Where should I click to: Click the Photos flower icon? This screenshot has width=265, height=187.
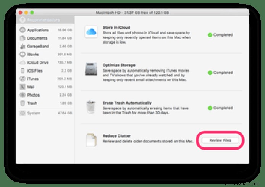[23, 95]
